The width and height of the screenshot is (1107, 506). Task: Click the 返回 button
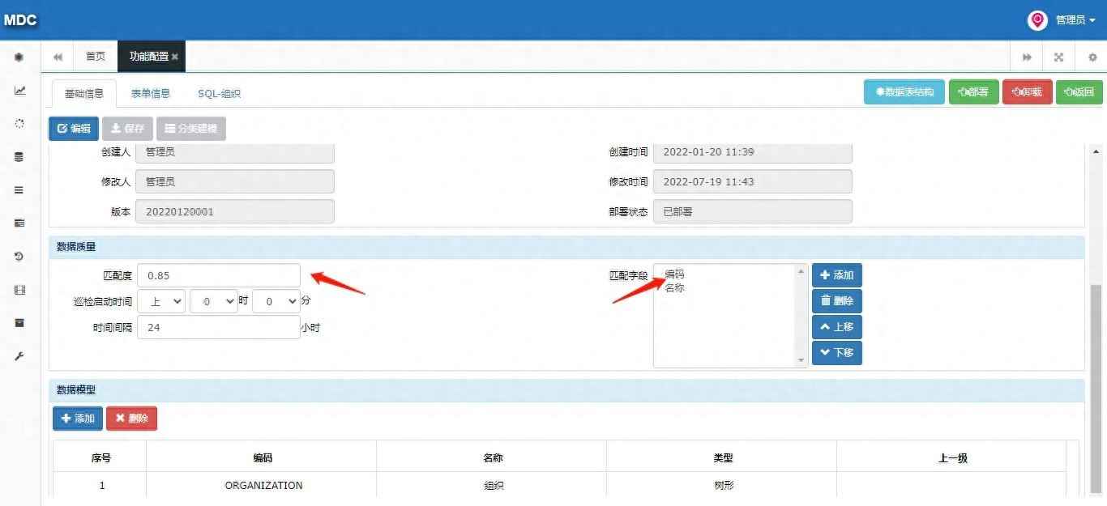[1079, 92]
